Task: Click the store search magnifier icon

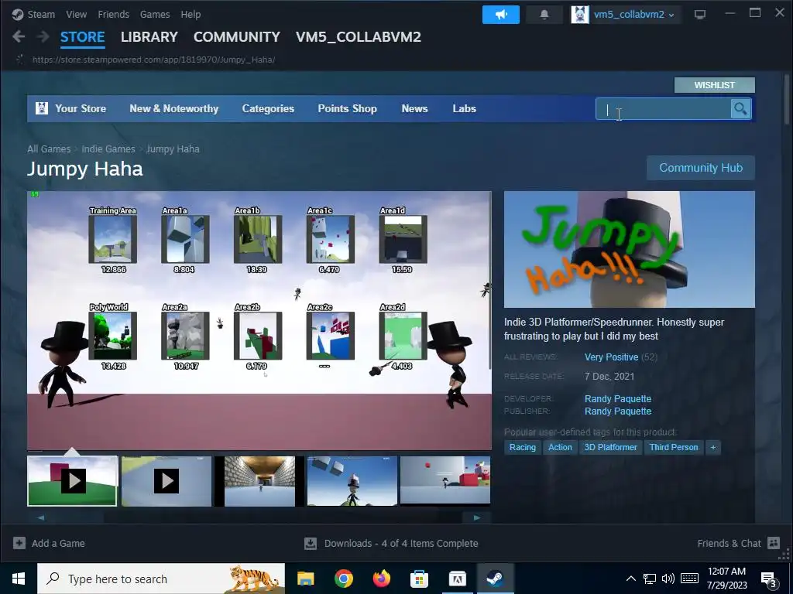Action: (x=740, y=108)
